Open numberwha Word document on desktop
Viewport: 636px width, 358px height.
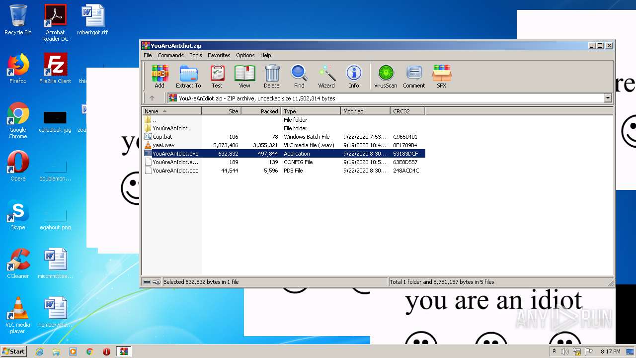[55, 312]
